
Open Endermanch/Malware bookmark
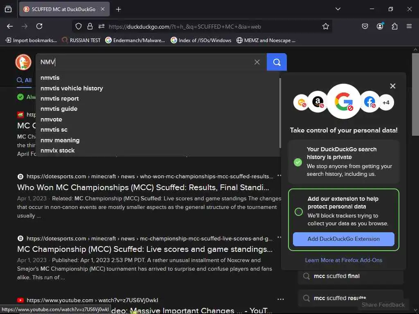(x=135, y=40)
